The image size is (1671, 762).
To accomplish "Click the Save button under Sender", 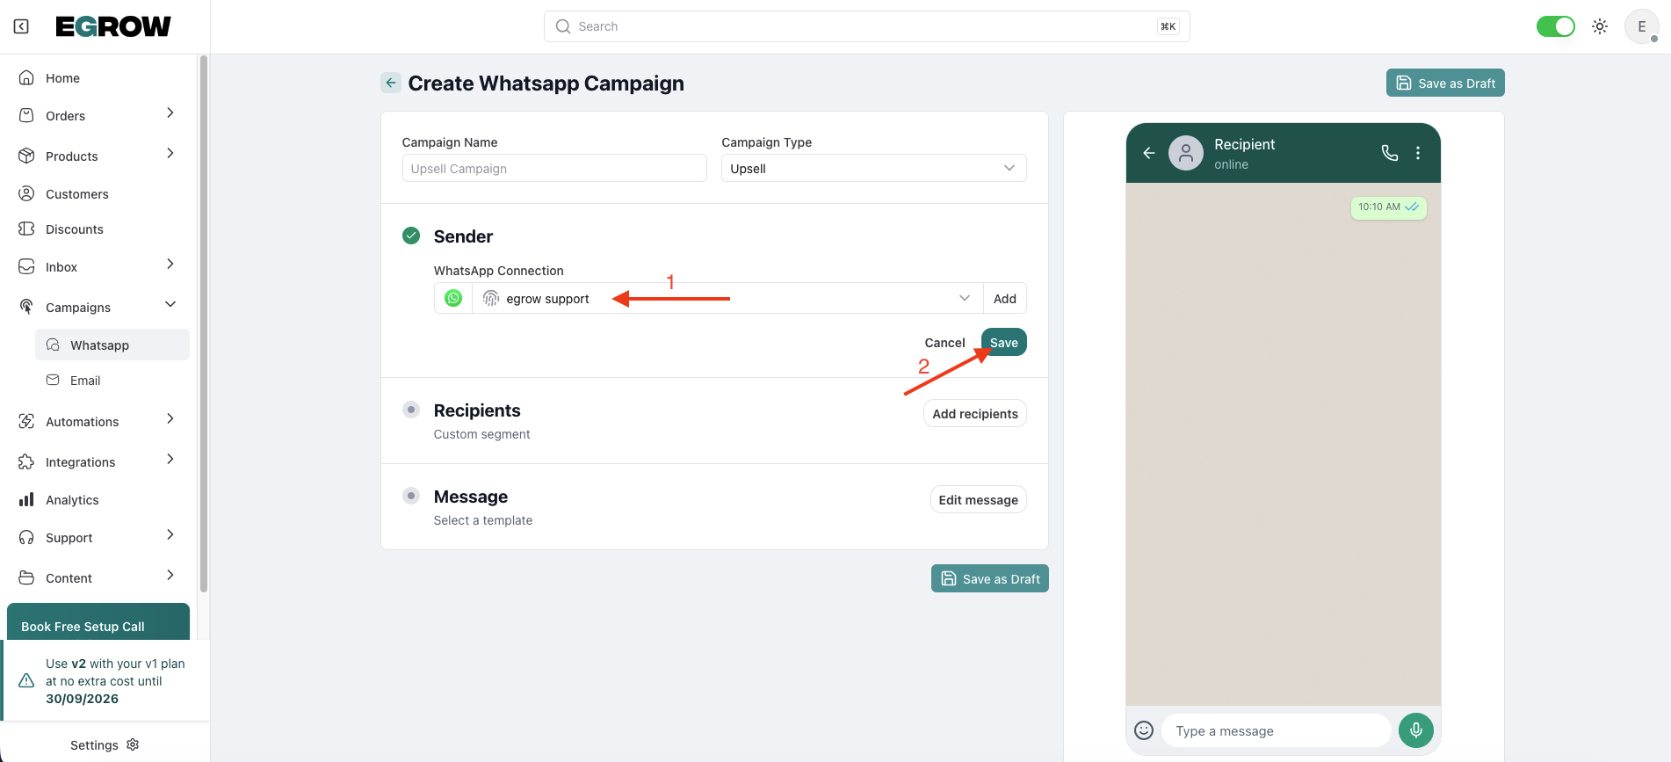I will [1003, 343].
